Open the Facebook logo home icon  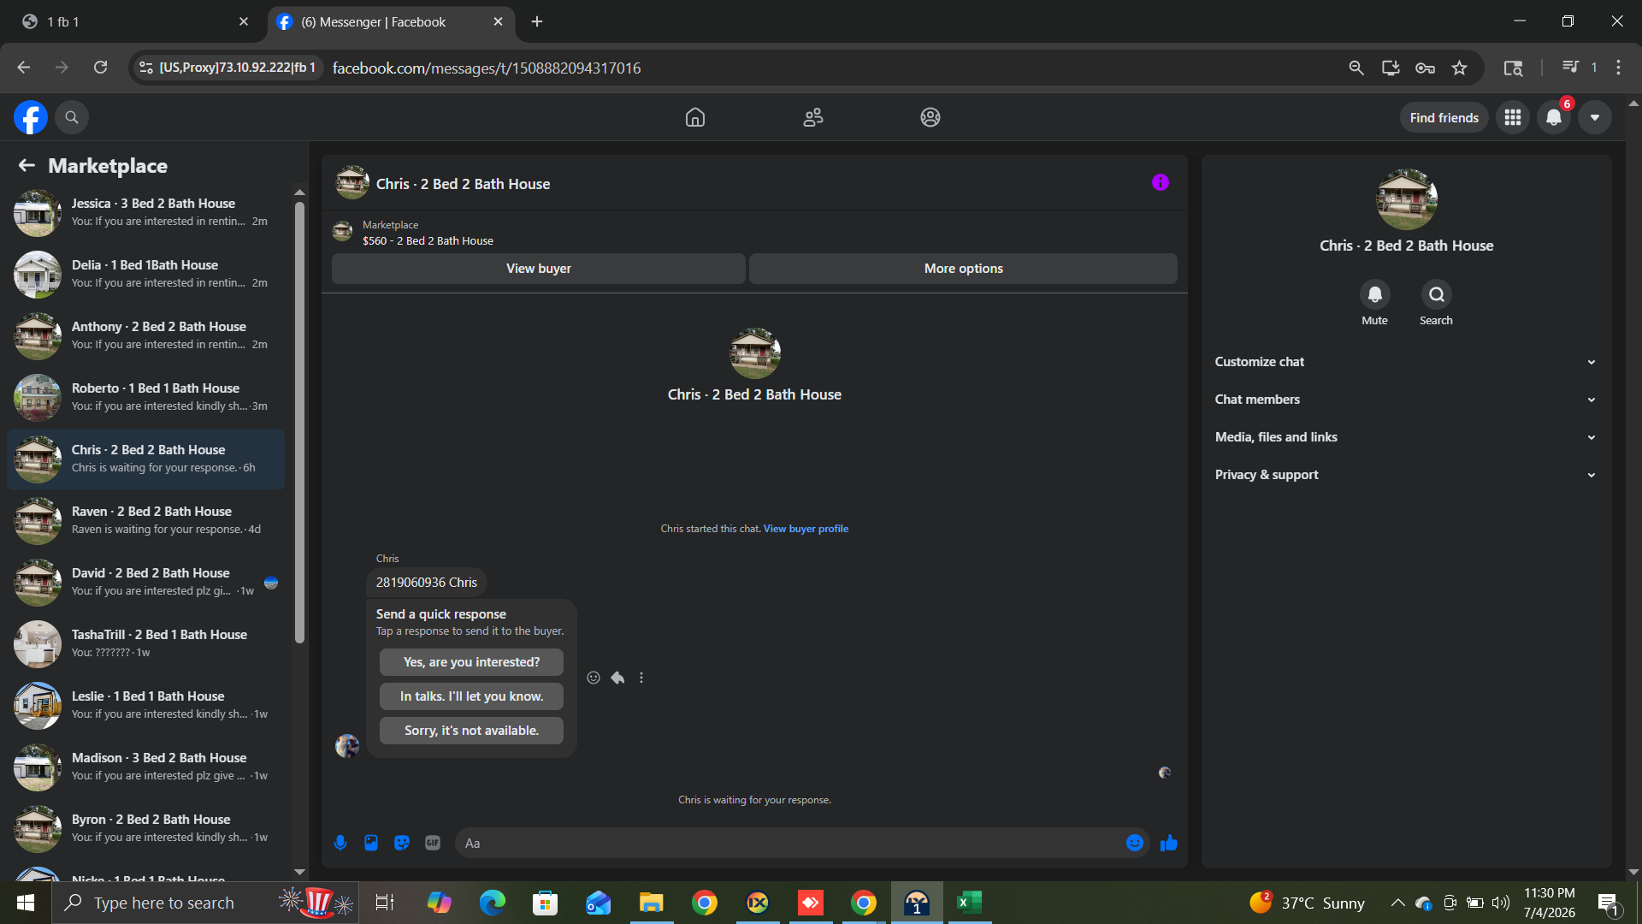point(31,117)
